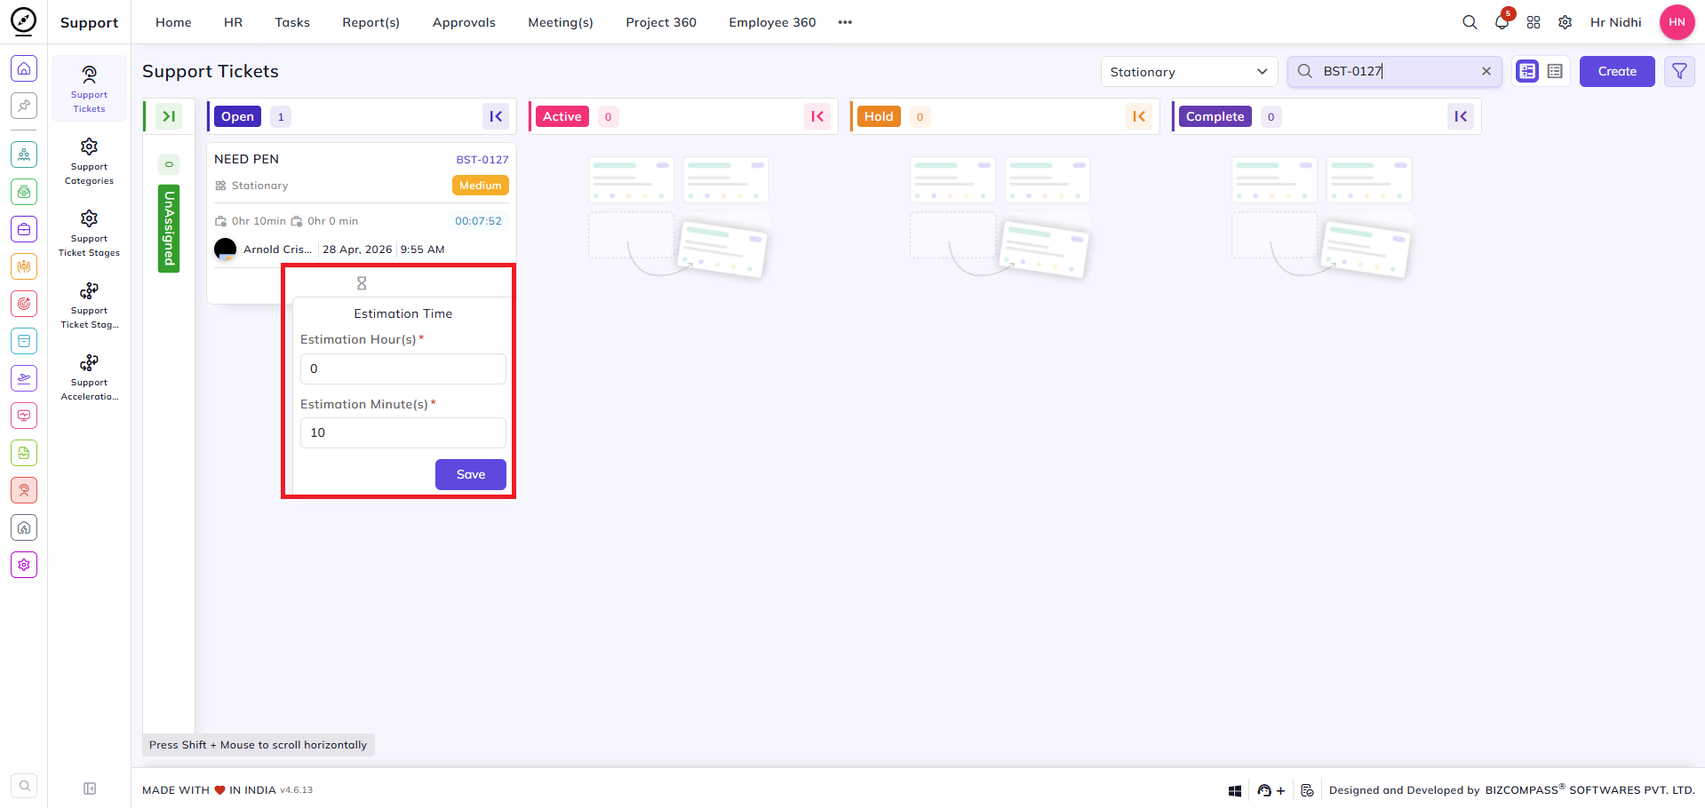1705x808 pixels.
Task: Click the 00:07:52 timer on ticket
Action: click(x=478, y=221)
